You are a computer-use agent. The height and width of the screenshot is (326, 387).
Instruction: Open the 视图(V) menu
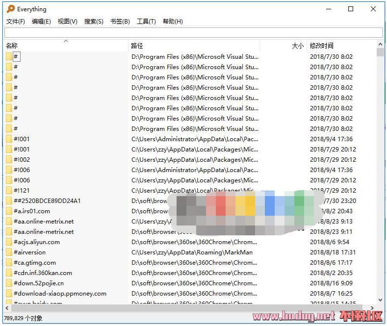[68, 22]
